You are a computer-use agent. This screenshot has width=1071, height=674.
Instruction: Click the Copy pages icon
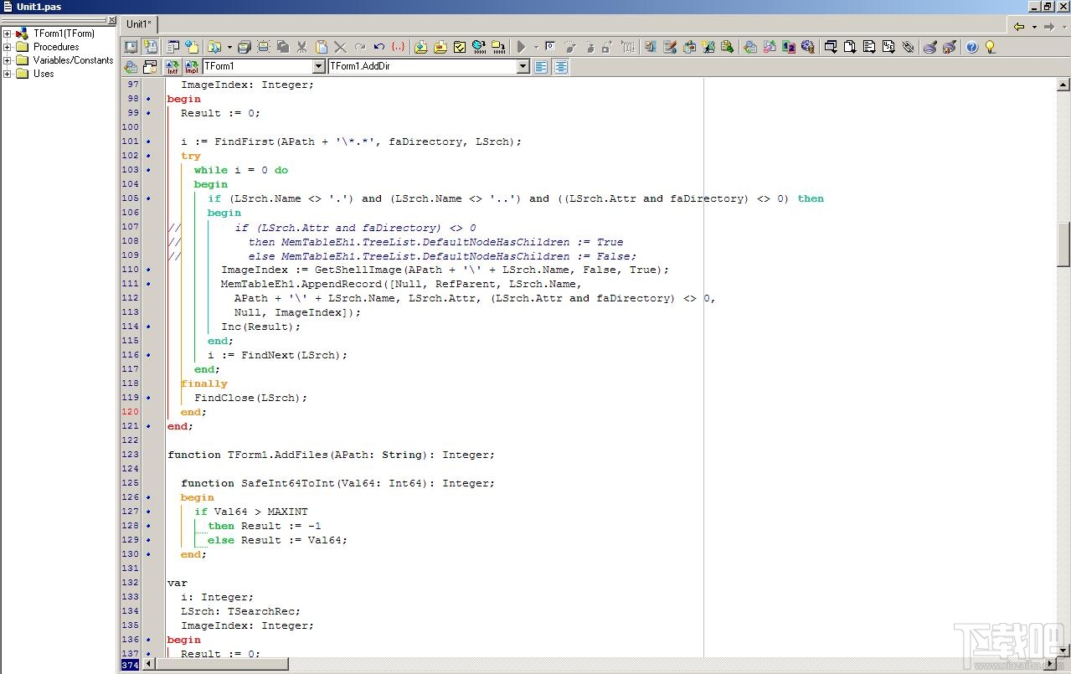pos(283,47)
